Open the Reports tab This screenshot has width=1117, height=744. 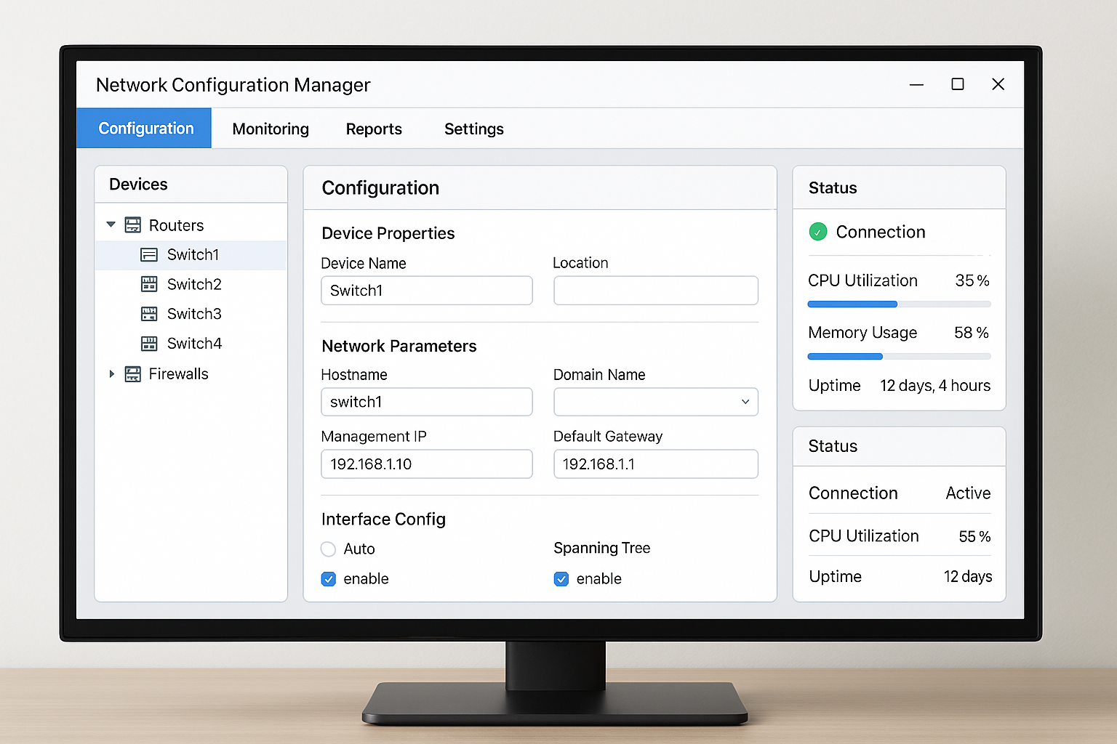374,129
